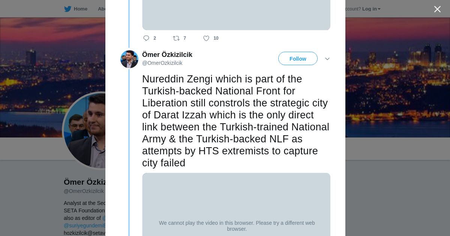Open the Log in dropdown
450x236 pixels.
pos(371,9)
